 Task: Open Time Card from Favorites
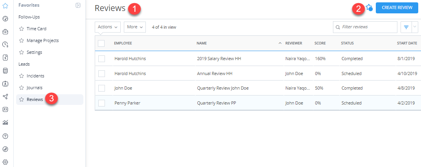37,29
